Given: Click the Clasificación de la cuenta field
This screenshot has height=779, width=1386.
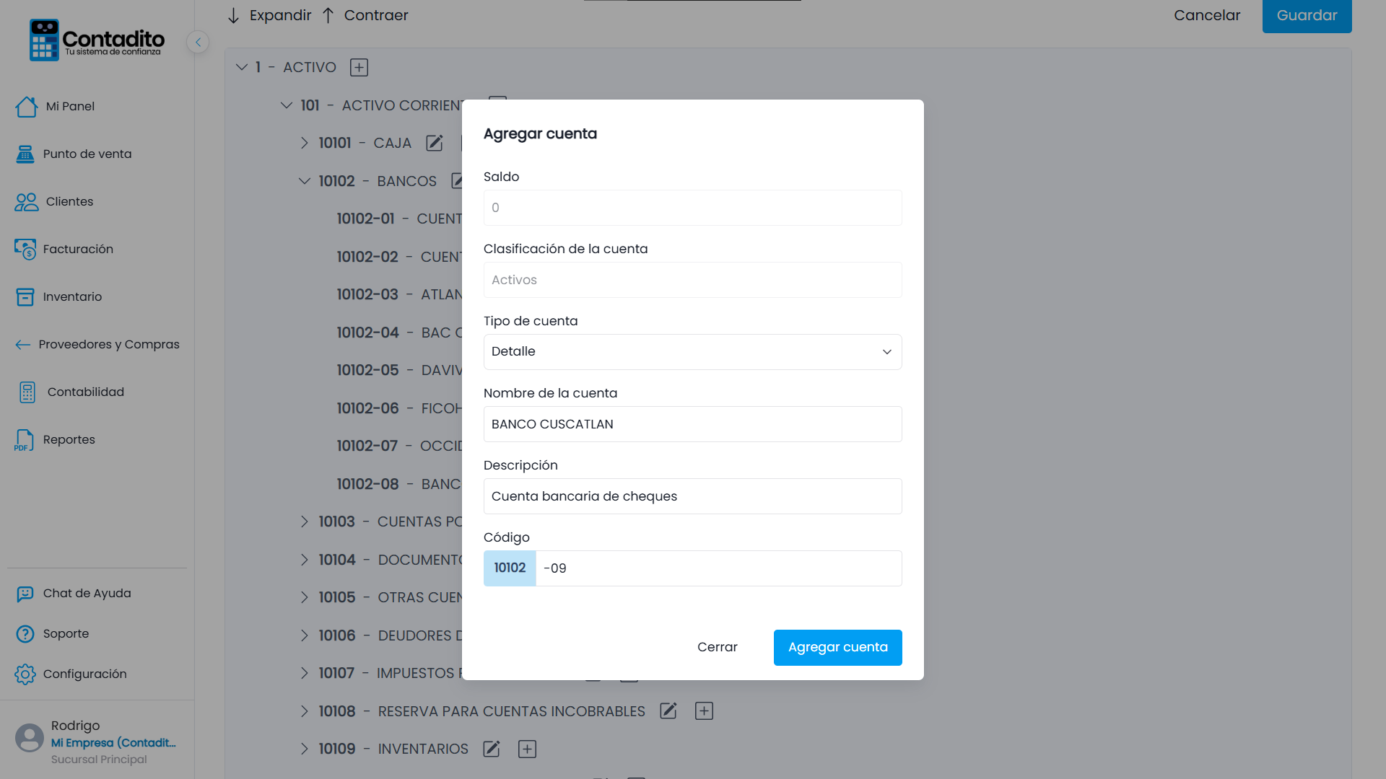Looking at the screenshot, I should click(x=692, y=280).
